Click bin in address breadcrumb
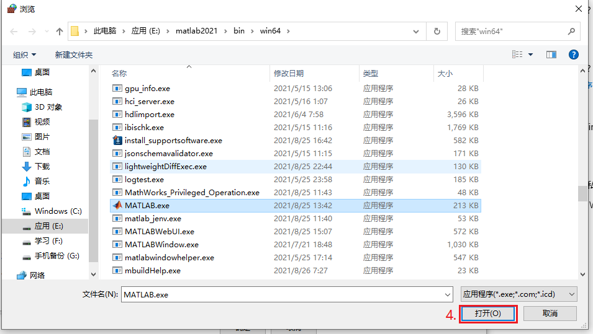Screen dimensions: 593x334 coord(239,31)
